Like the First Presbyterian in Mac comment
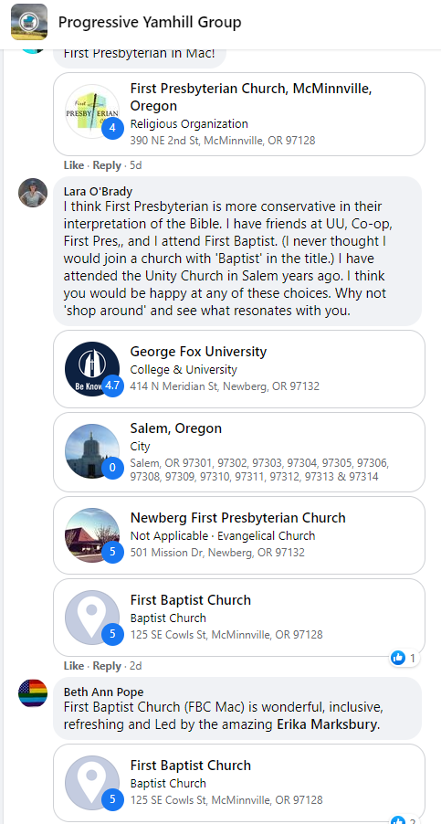Image resolution: width=441 pixels, height=824 pixels. [73, 165]
